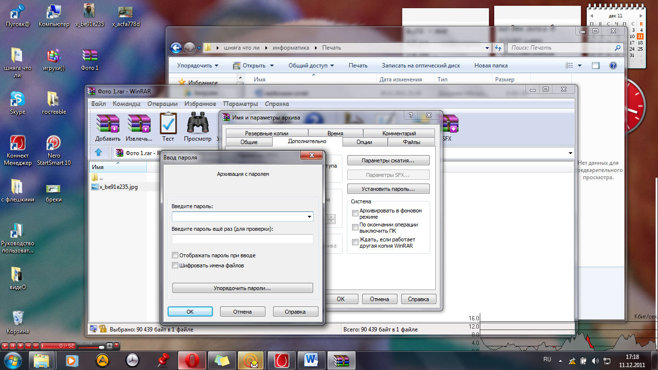
Task: Go up one folder in WinRAR
Action: click(99, 152)
